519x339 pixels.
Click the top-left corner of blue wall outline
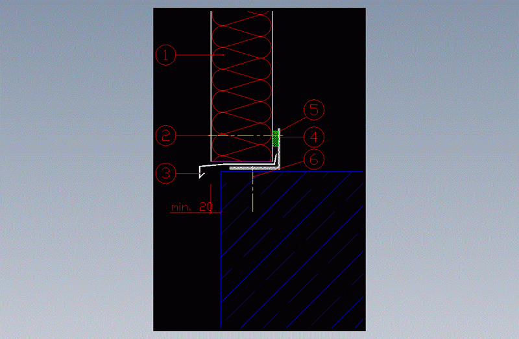(221, 172)
